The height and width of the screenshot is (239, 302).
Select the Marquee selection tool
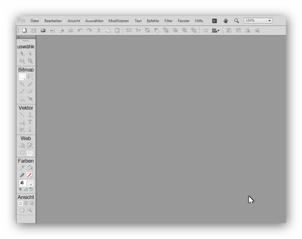click(x=22, y=76)
